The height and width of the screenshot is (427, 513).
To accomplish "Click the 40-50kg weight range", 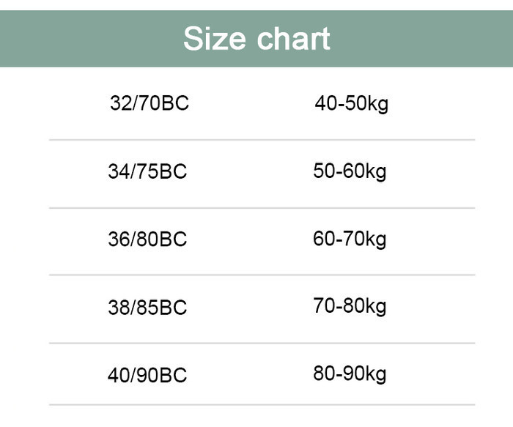I will tap(351, 104).
